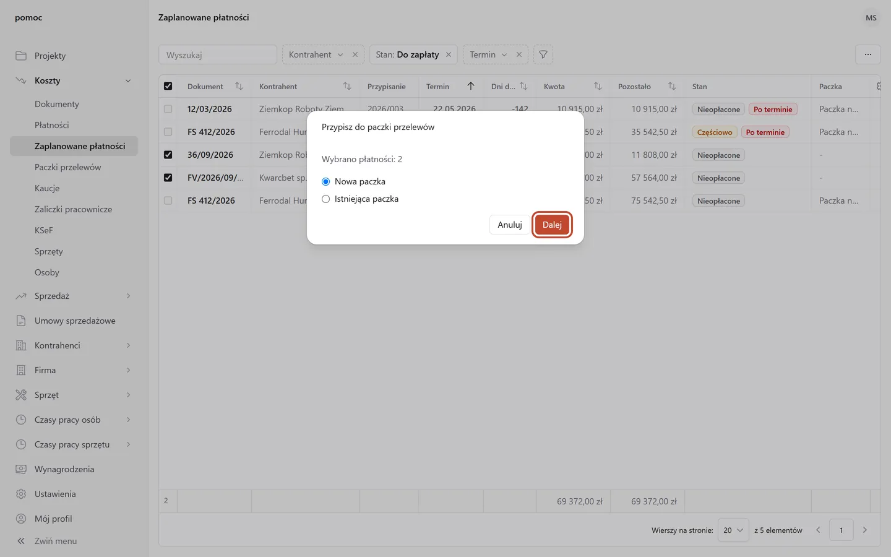Open the Termin filter dropdown
The image size is (891, 557).
pos(488,54)
